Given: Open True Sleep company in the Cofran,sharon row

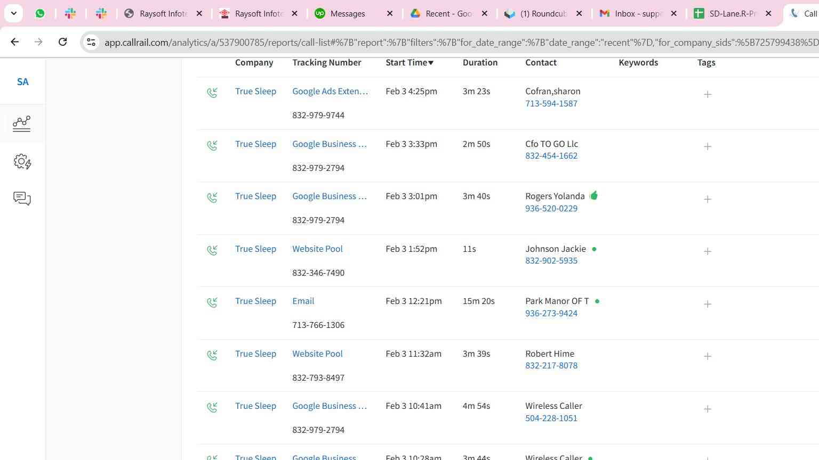Looking at the screenshot, I should [255, 92].
